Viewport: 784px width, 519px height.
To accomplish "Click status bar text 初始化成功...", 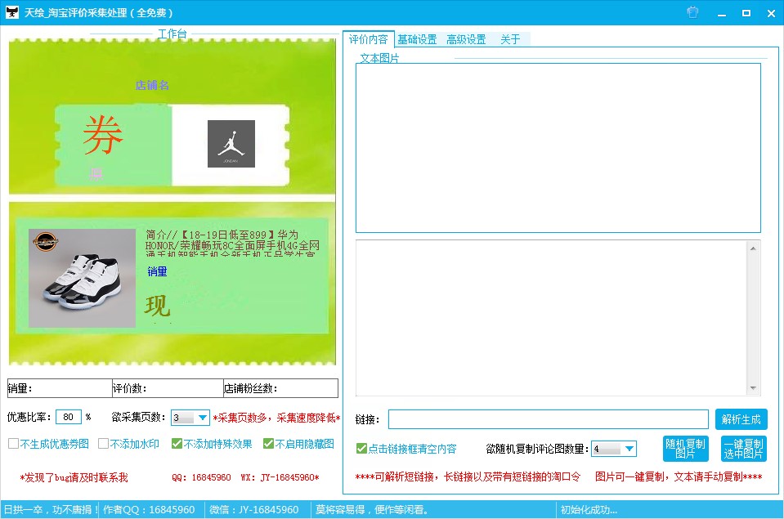I will tap(589, 509).
